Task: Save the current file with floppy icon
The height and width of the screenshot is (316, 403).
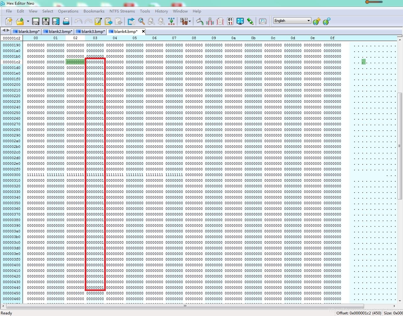Action: (x=36, y=21)
